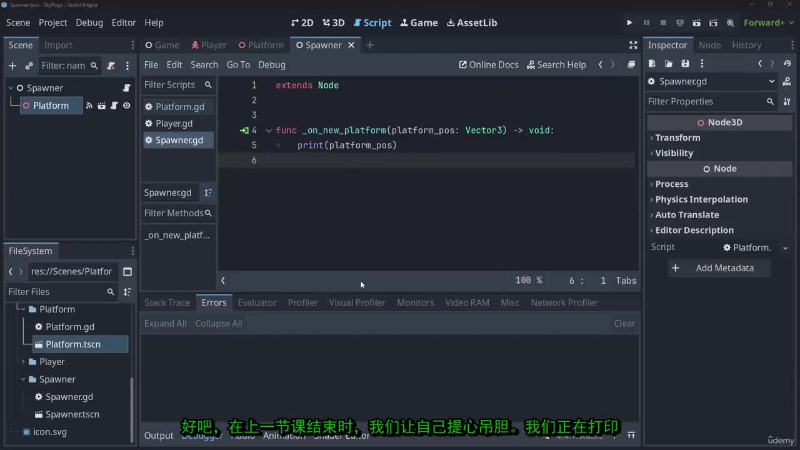The width and height of the screenshot is (800, 450).
Task: Save the edited resource in Inspector
Action: (x=685, y=63)
